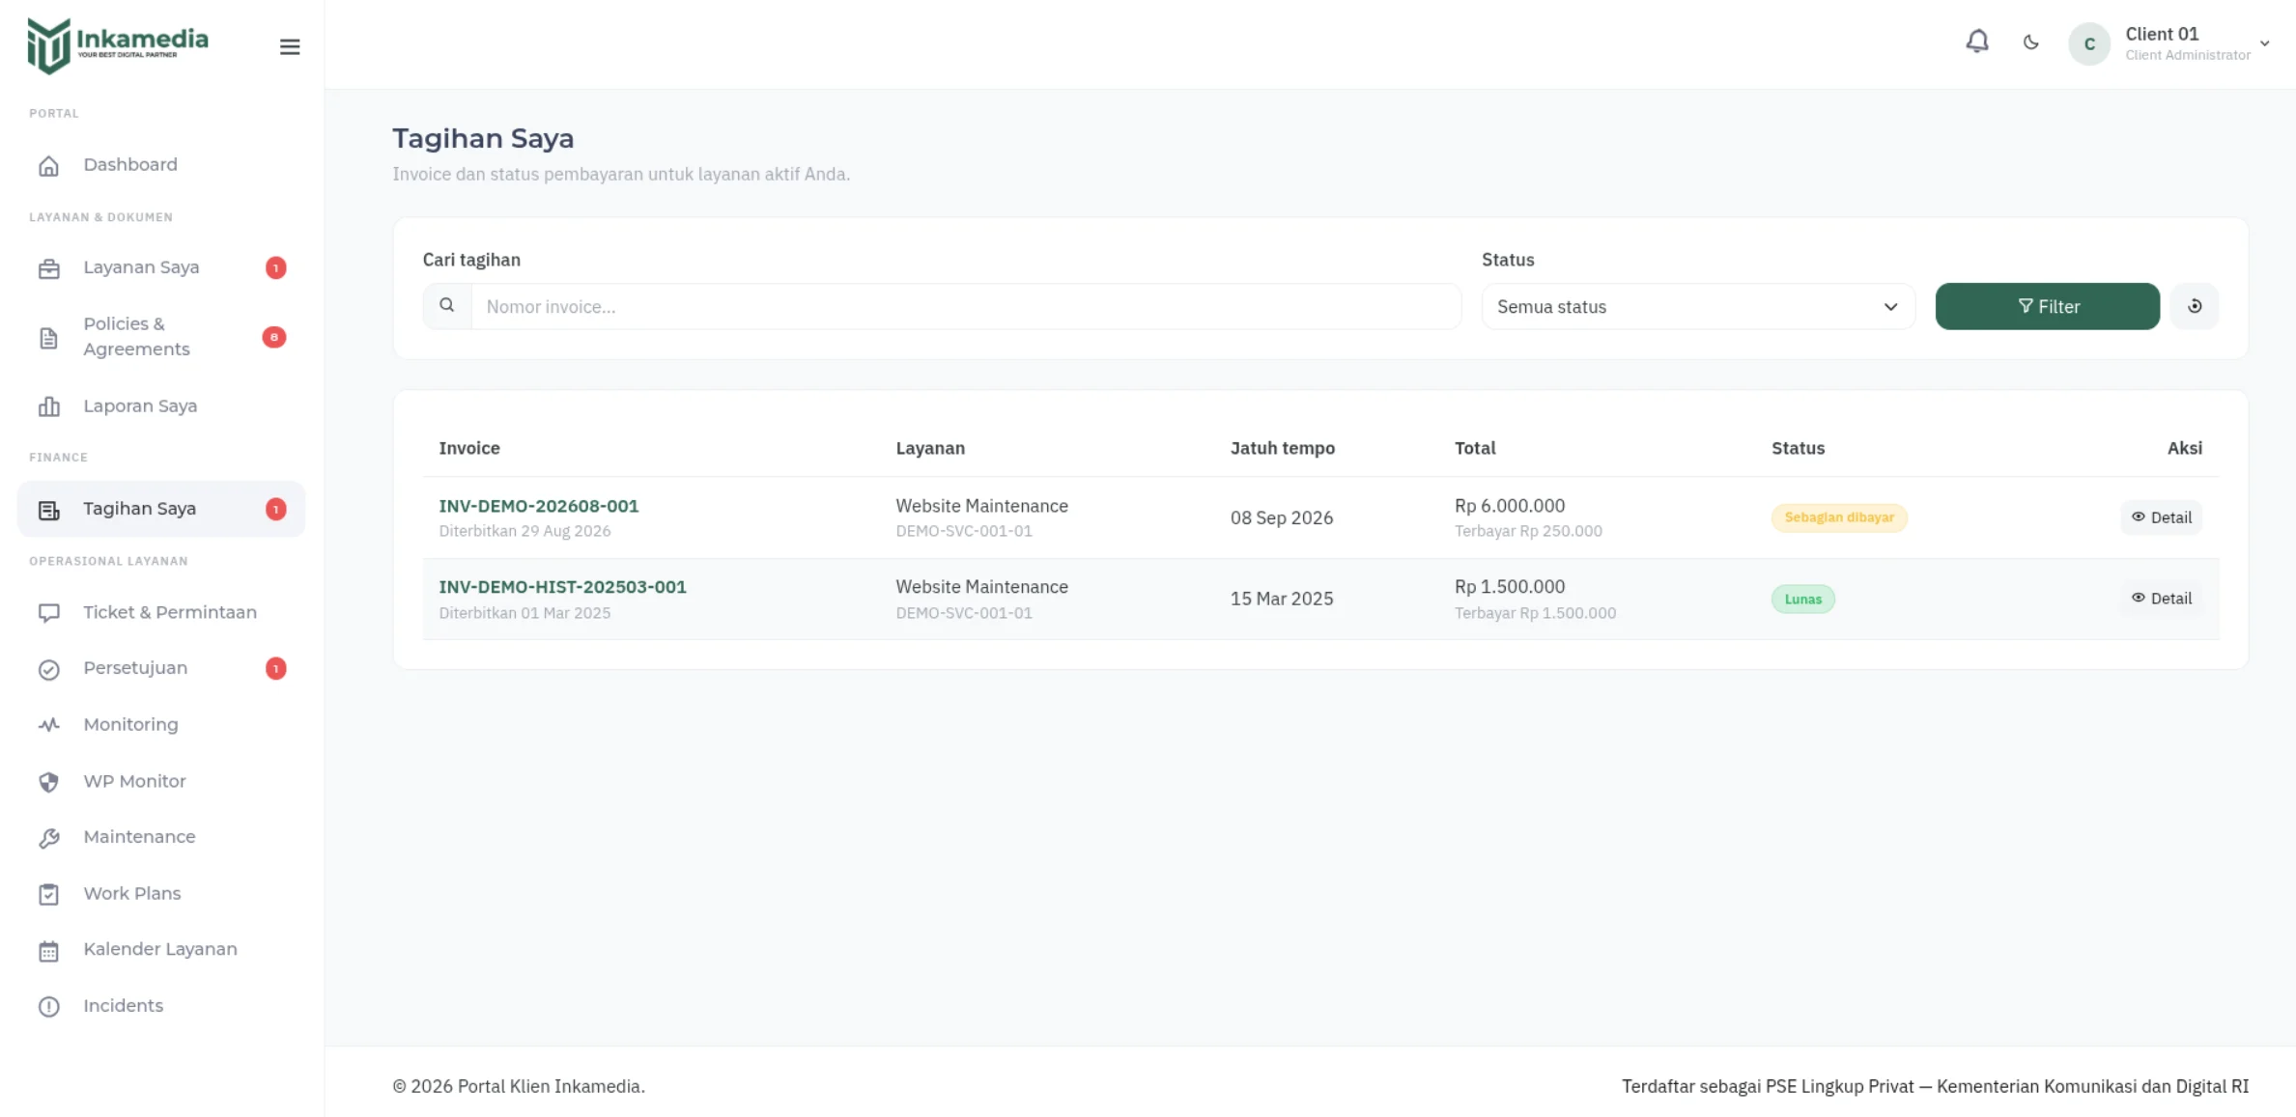Click the reset filter icon button
This screenshot has width=2296, height=1117.
2194,306
